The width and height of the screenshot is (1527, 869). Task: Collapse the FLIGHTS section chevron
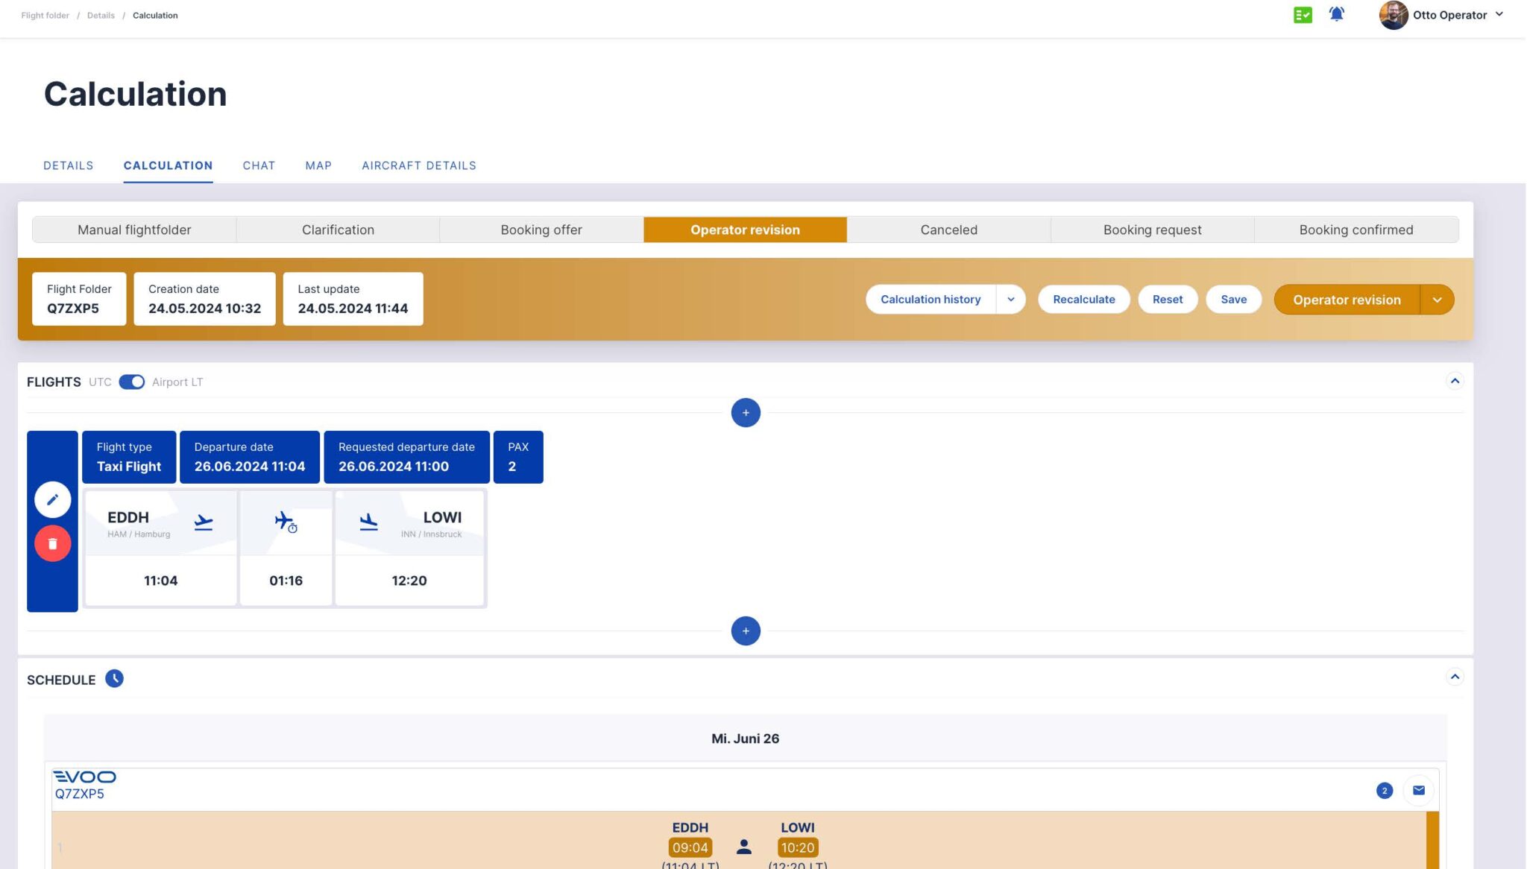coord(1455,381)
